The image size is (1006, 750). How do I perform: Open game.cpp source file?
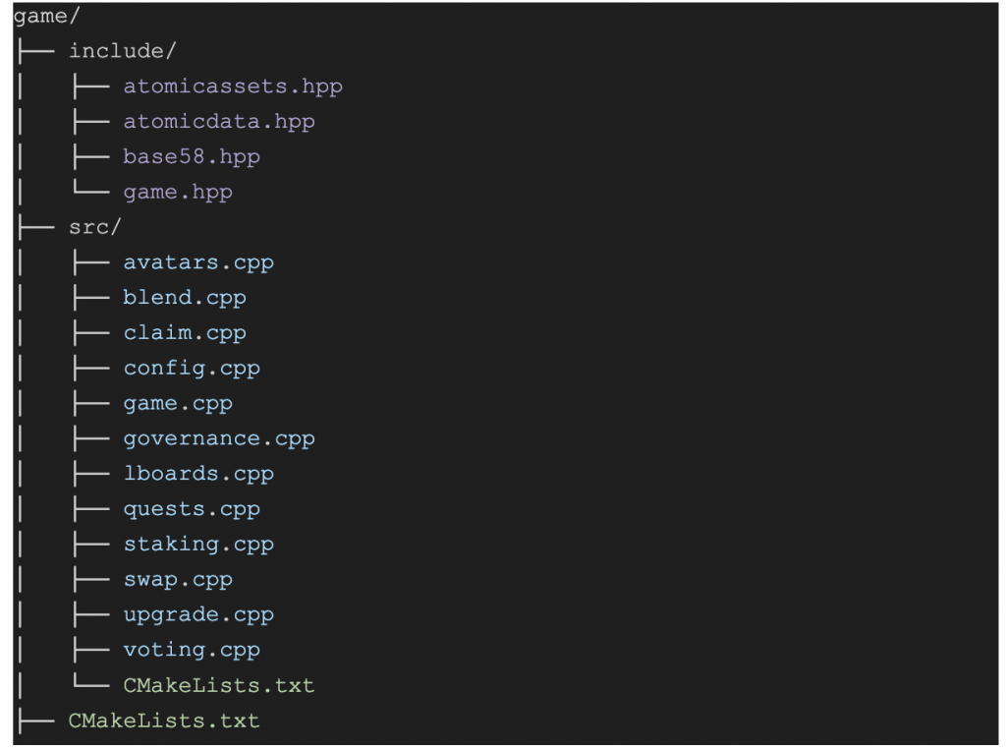[x=178, y=403]
